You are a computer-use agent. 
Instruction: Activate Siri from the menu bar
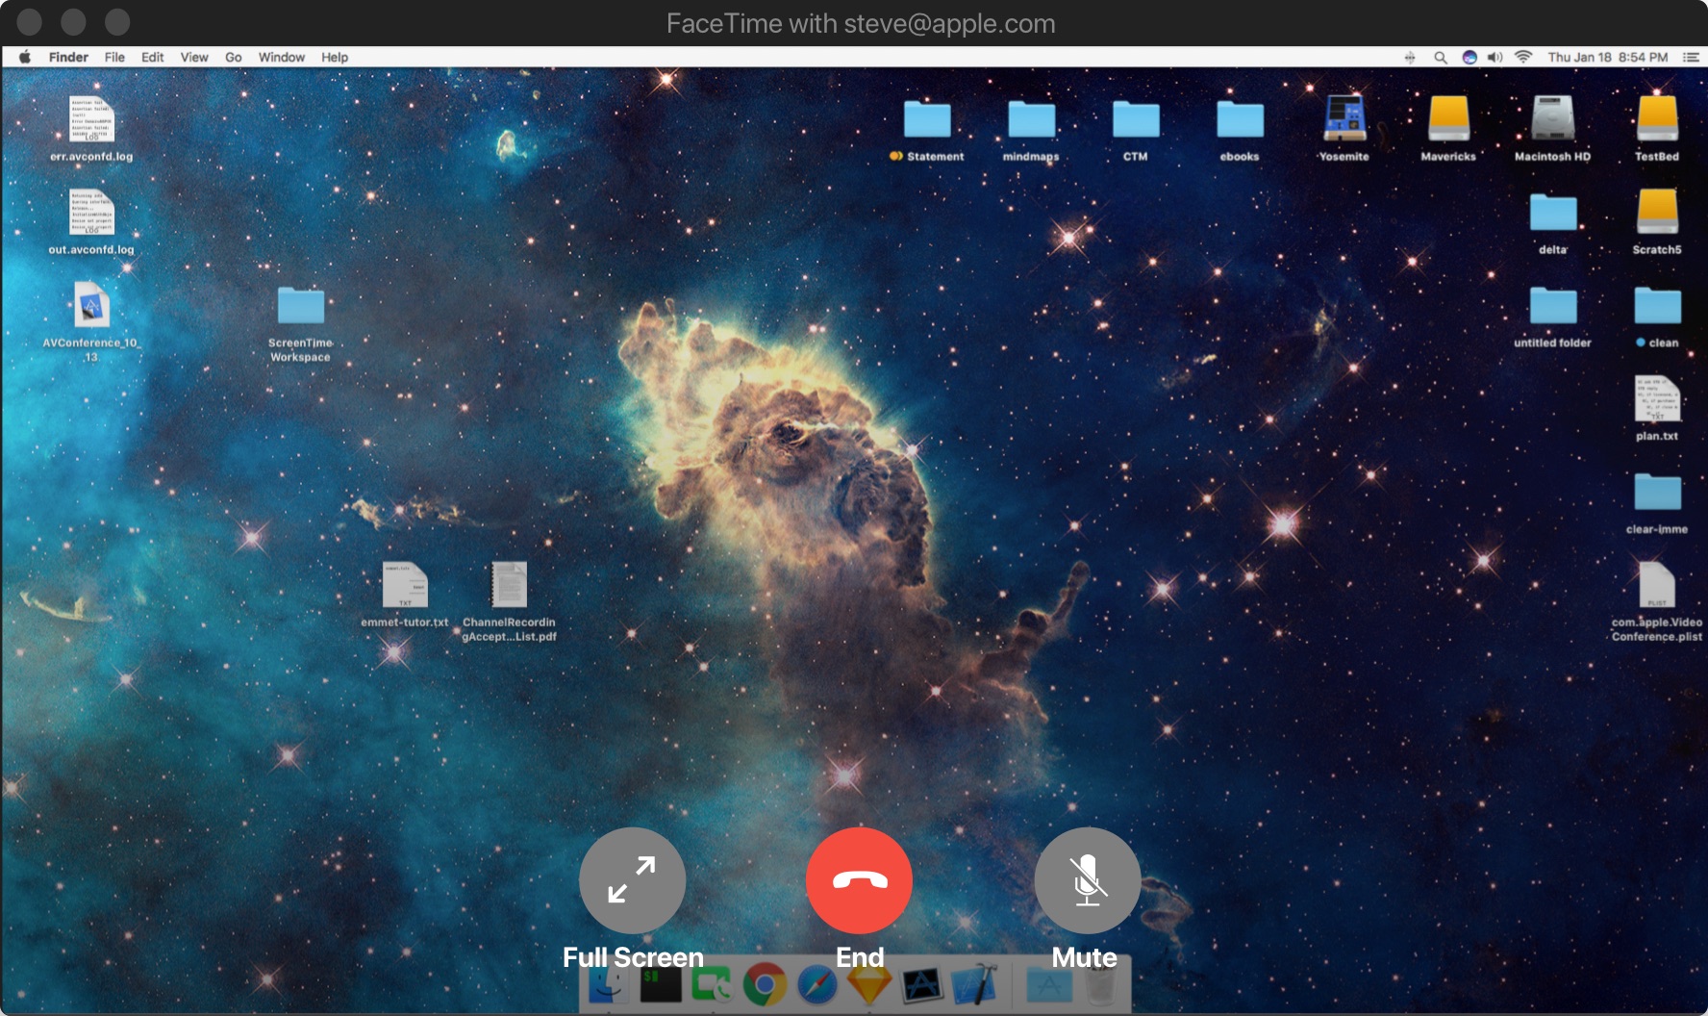click(1469, 57)
